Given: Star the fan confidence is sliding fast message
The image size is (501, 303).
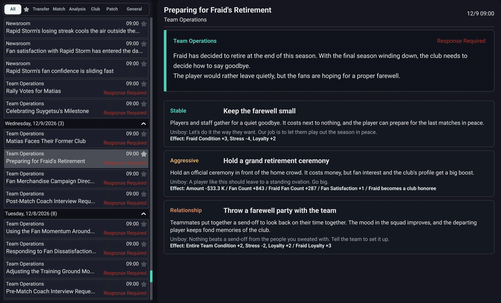Looking at the screenshot, I should click(144, 64).
